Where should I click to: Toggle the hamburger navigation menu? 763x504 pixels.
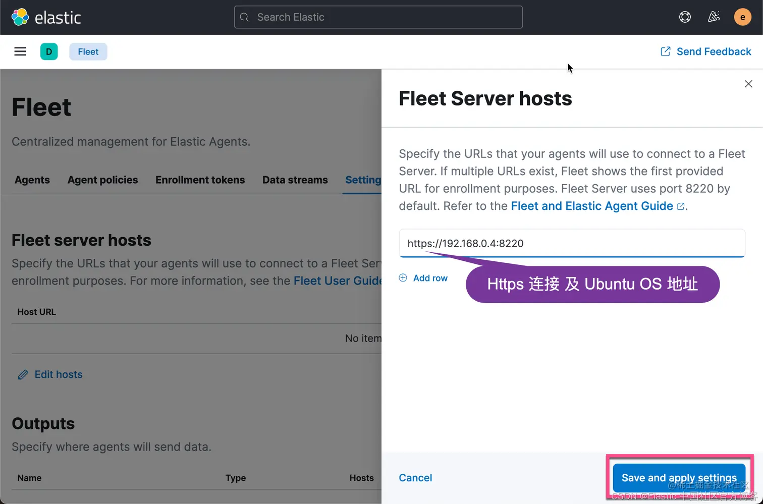click(x=20, y=51)
